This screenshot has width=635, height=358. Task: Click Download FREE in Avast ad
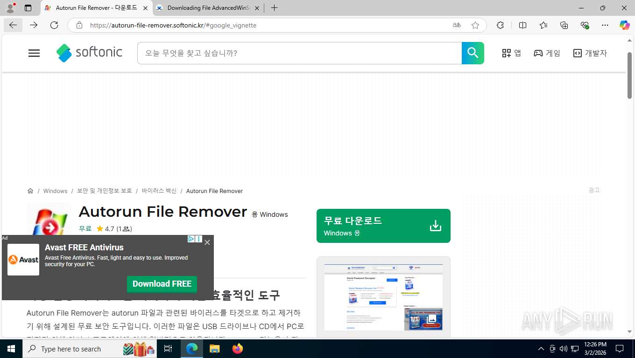click(x=162, y=284)
